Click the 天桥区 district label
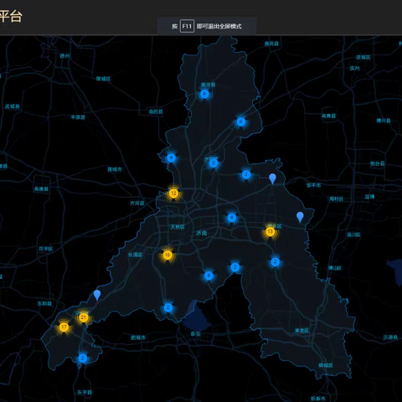Image resolution: width=402 pixels, height=402 pixels. pos(178,227)
